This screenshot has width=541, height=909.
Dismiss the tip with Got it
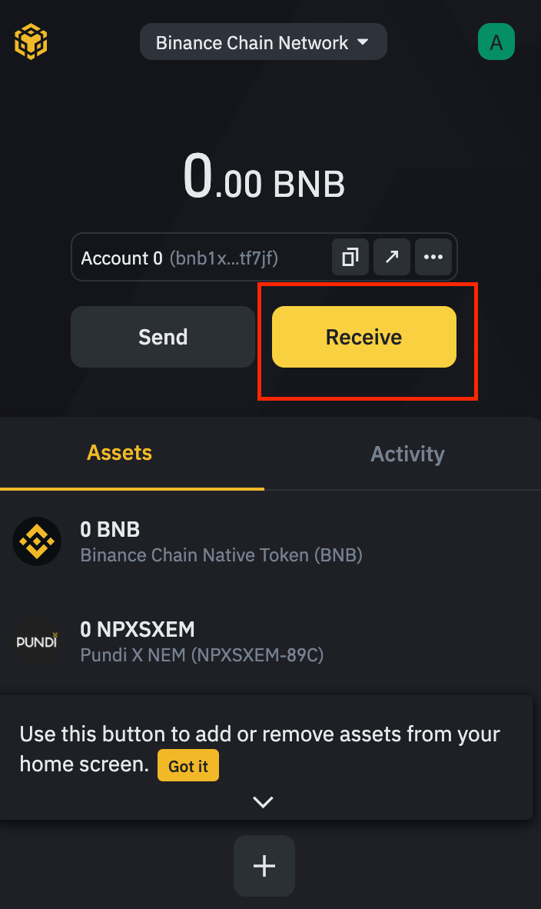(188, 766)
